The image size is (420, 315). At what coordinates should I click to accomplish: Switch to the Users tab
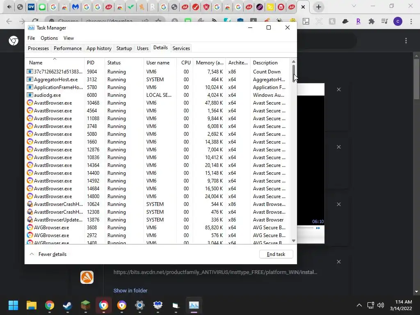click(142, 48)
